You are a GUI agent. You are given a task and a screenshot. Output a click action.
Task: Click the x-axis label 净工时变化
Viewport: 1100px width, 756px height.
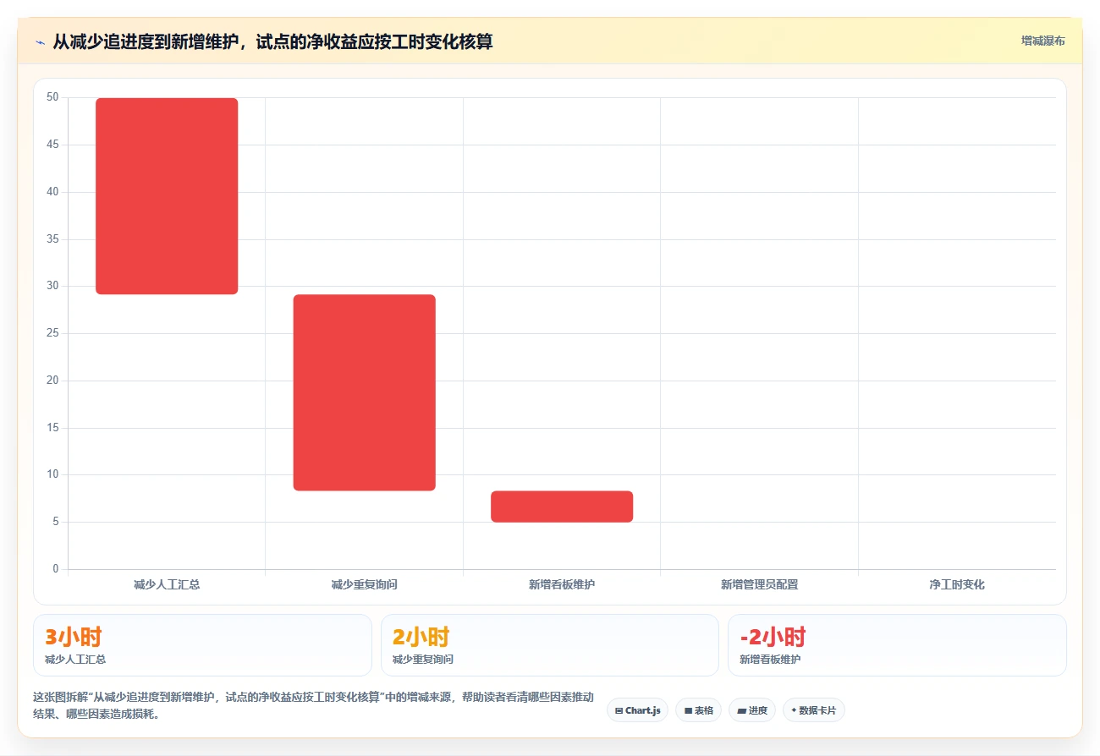(x=957, y=584)
